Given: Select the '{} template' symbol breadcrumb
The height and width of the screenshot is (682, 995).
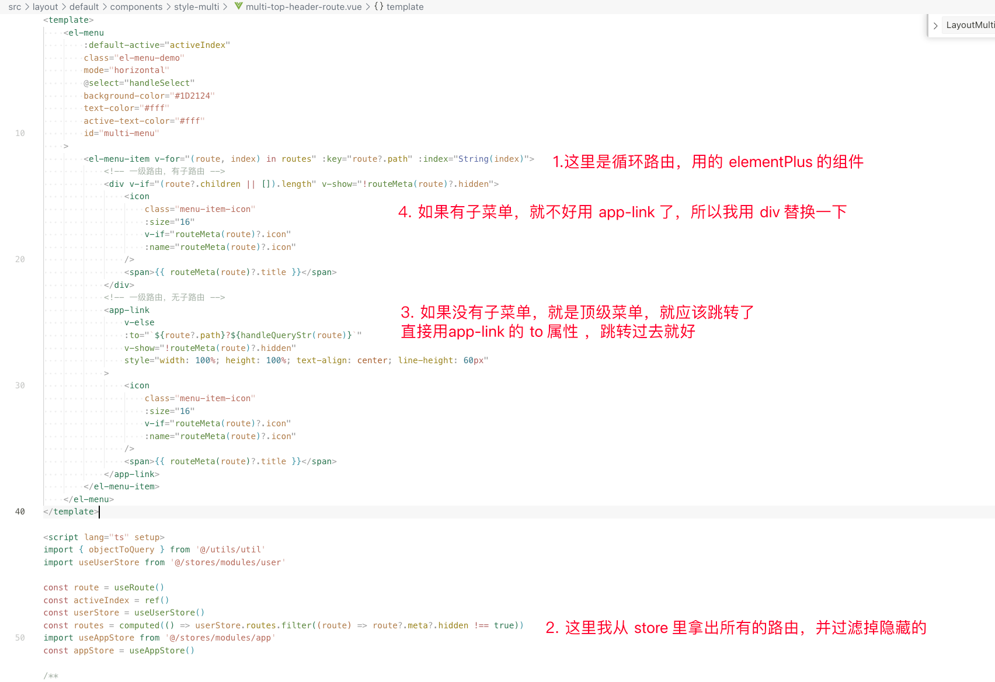Looking at the screenshot, I should tap(399, 7).
